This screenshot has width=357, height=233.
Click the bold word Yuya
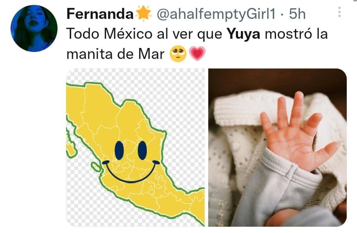[x=244, y=35]
